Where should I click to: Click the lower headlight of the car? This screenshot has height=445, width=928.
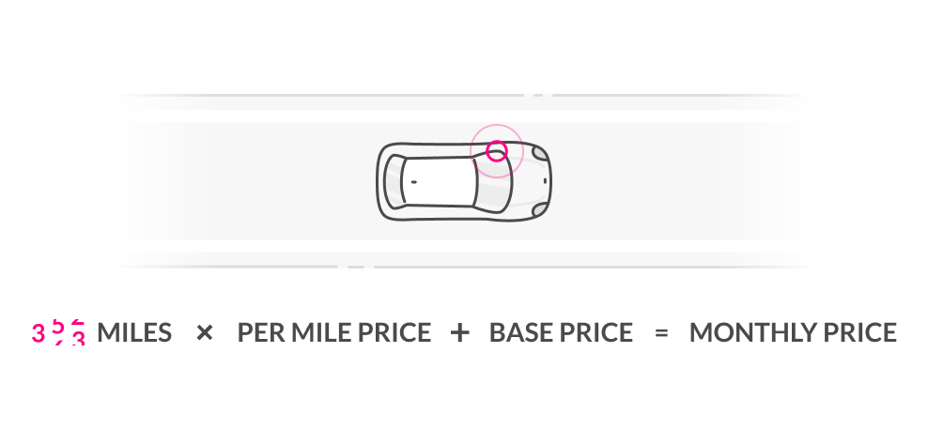tap(539, 210)
